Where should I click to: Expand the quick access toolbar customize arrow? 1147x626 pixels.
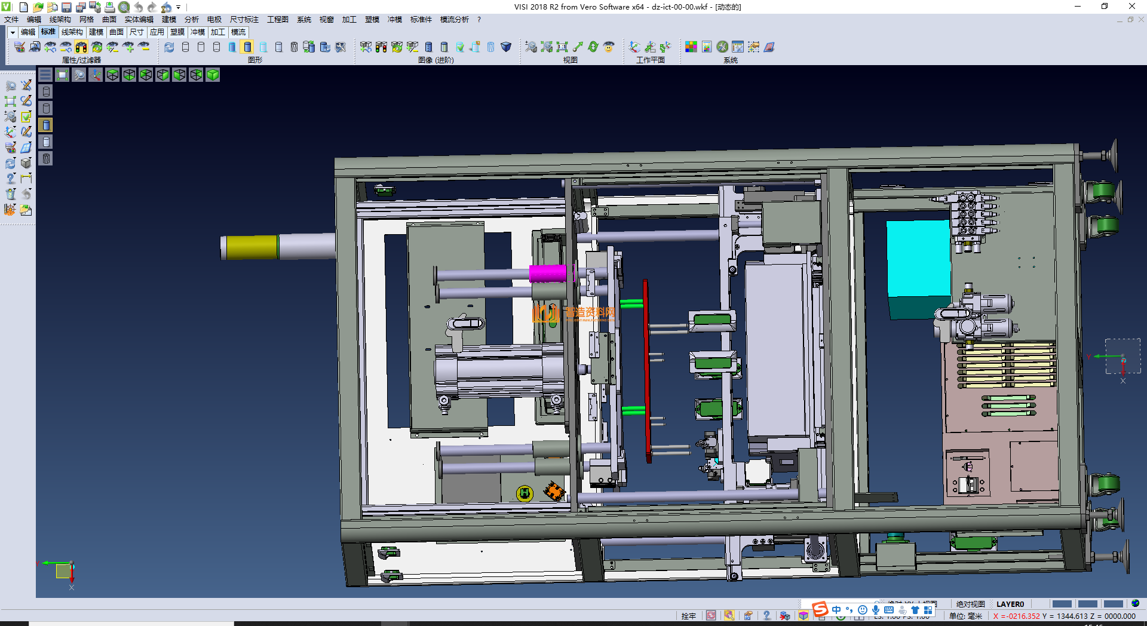point(178,7)
